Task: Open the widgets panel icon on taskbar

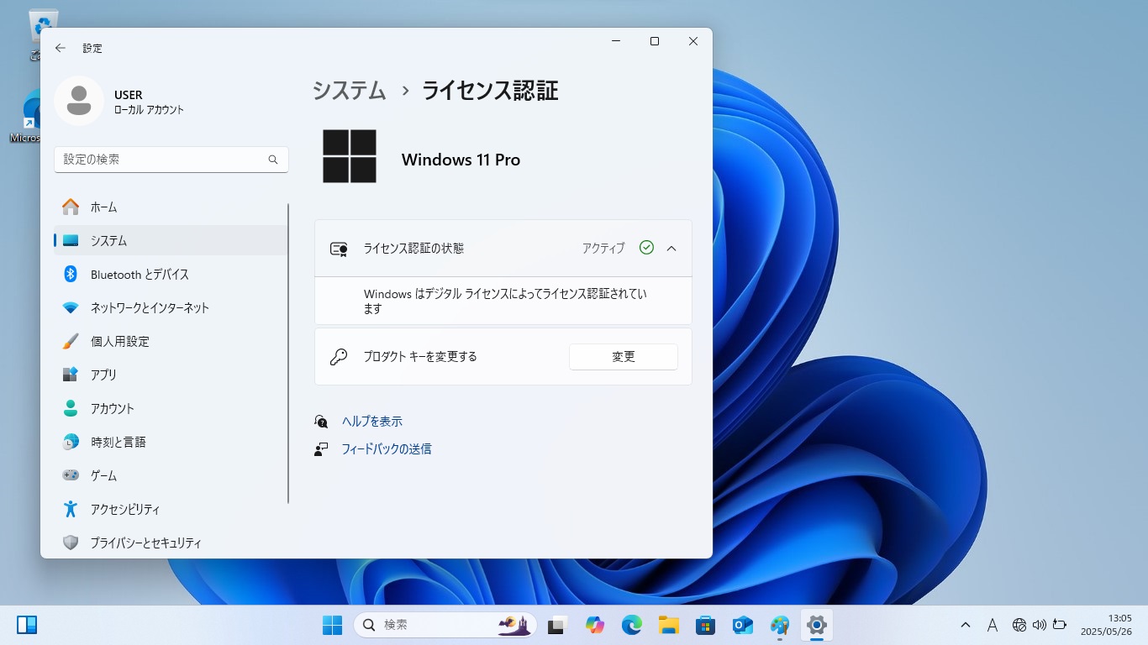Action: 27,625
